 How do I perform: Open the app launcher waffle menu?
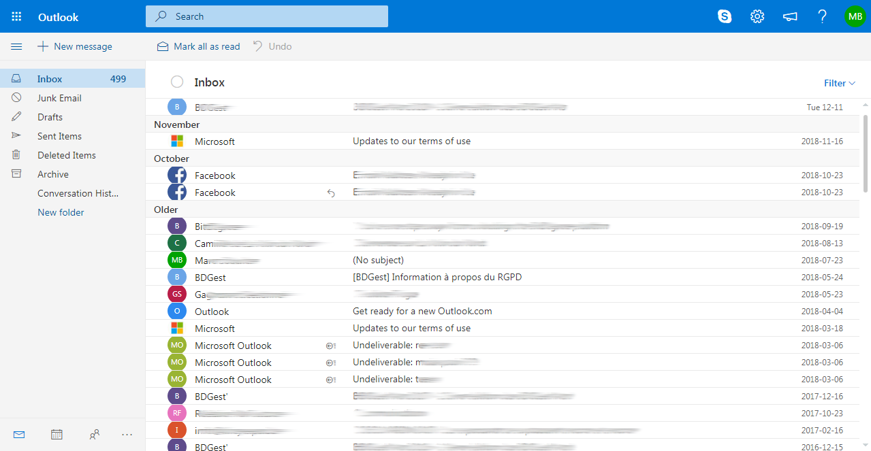tap(16, 16)
